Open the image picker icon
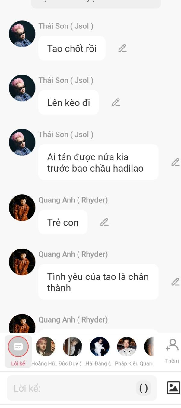Viewport: 181px width, 408px height. pos(173,388)
